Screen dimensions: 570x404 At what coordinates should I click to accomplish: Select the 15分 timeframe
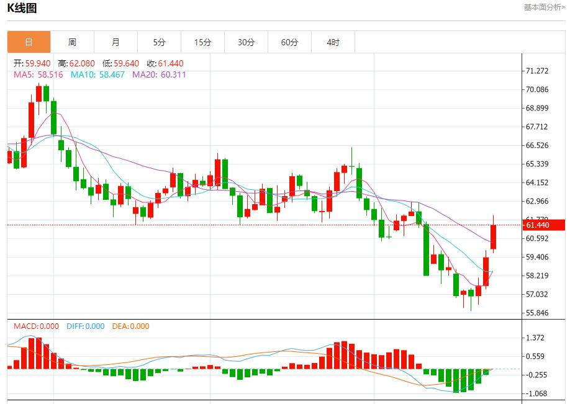point(203,42)
